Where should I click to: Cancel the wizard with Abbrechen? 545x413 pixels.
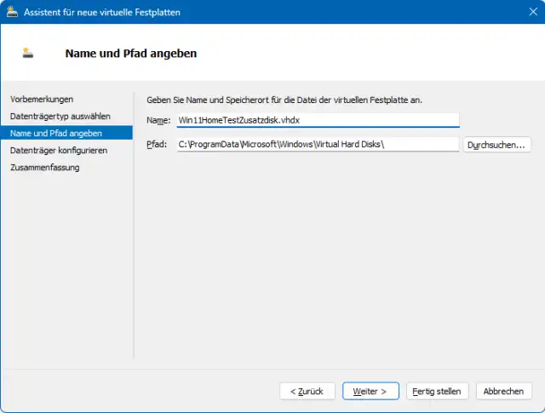pos(503,391)
